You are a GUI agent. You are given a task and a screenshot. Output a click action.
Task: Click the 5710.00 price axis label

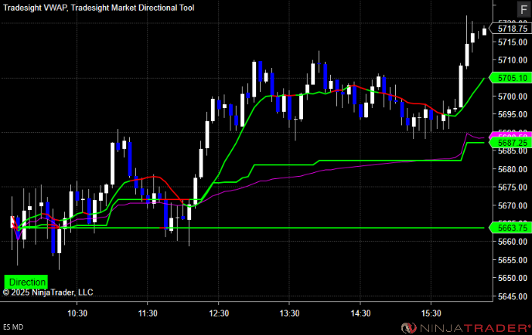point(513,60)
